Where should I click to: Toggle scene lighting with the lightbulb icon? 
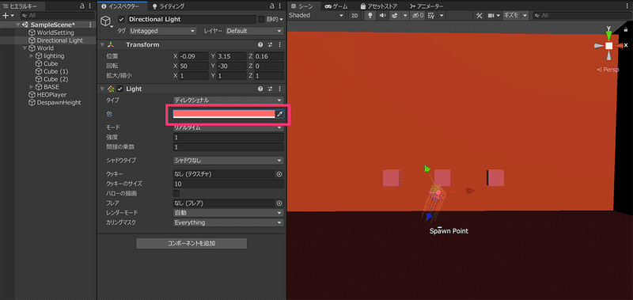369,15
